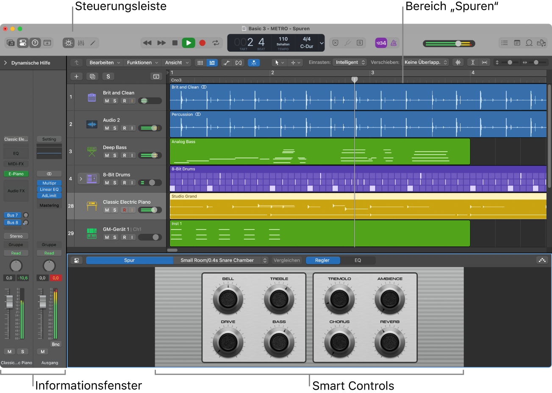Click the horizontal auto zoom button
This screenshot has width=552, height=393.
484,62
